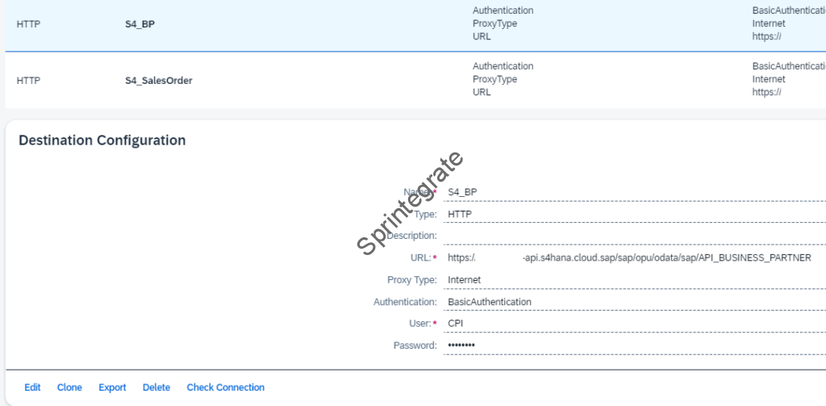Click the Destination Configuration heading
Viewport: 826px width, 406px height.
(x=102, y=140)
